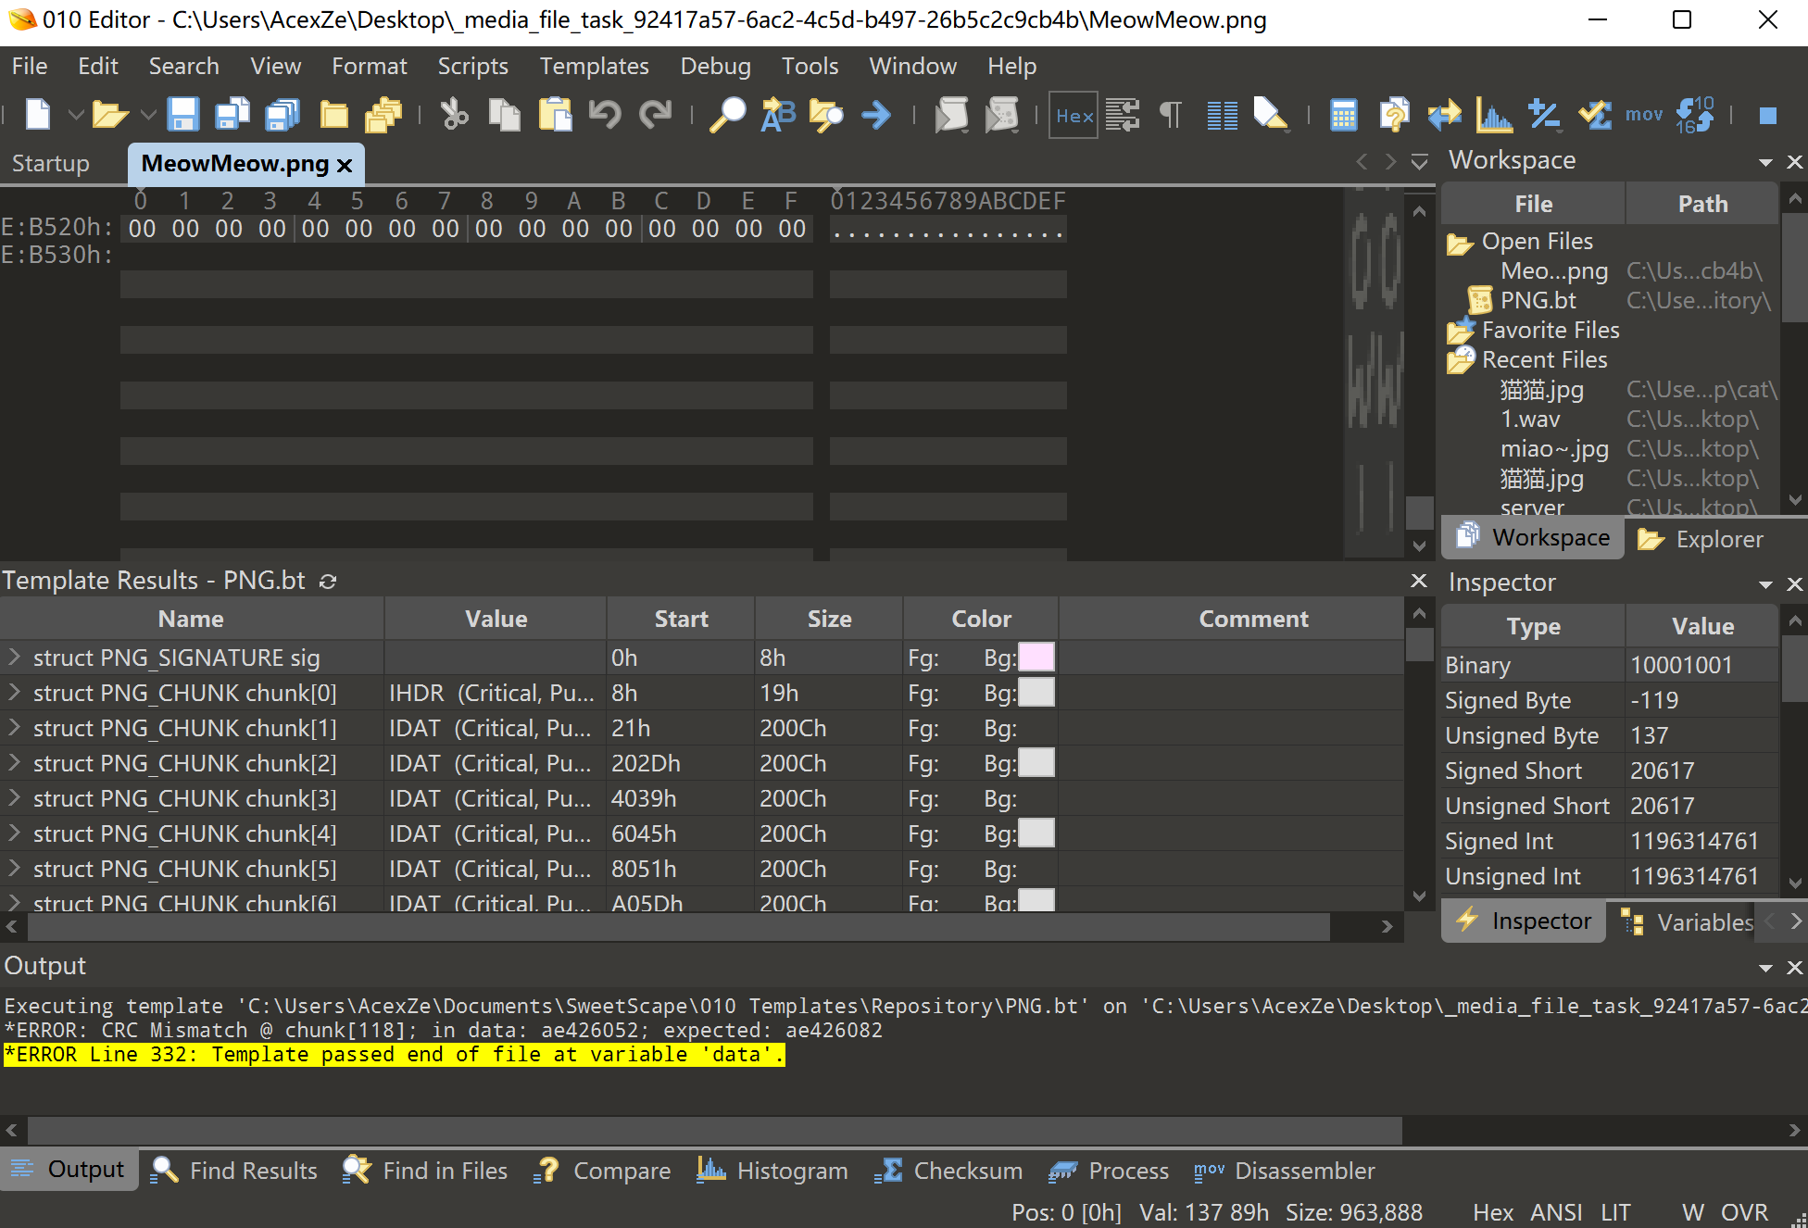Click the pink Bg swatch for sig row
The height and width of the screenshot is (1228, 1808).
1036,657
